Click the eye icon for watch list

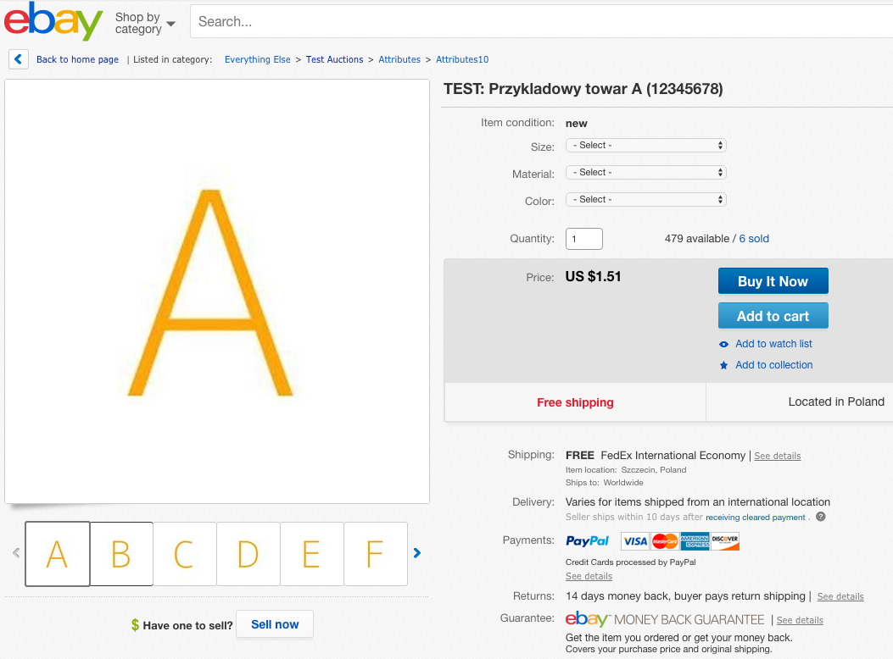tap(724, 344)
